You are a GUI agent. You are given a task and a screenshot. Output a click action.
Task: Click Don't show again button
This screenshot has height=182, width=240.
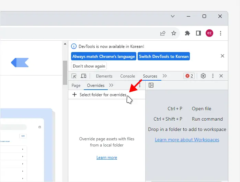point(89,66)
